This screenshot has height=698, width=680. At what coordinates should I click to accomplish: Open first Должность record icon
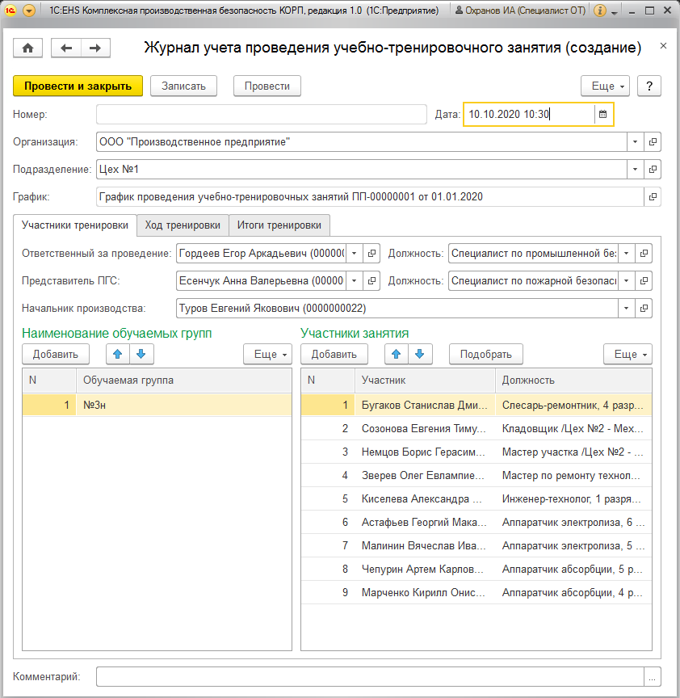(x=644, y=254)
